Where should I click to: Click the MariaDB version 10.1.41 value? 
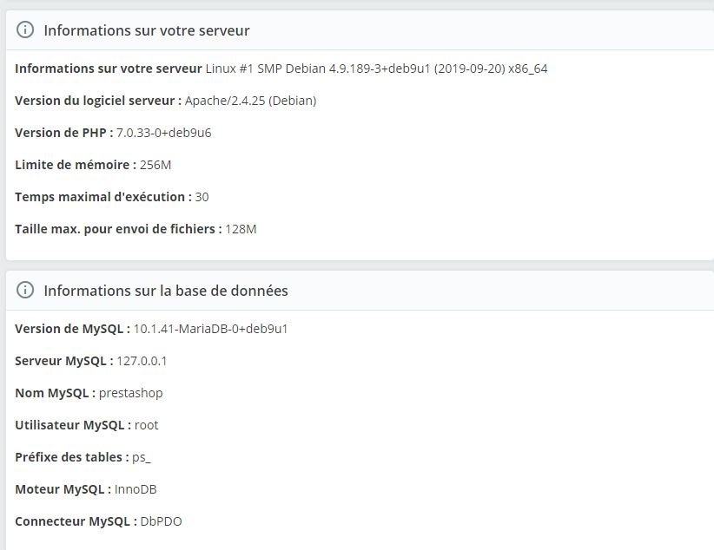210,329
